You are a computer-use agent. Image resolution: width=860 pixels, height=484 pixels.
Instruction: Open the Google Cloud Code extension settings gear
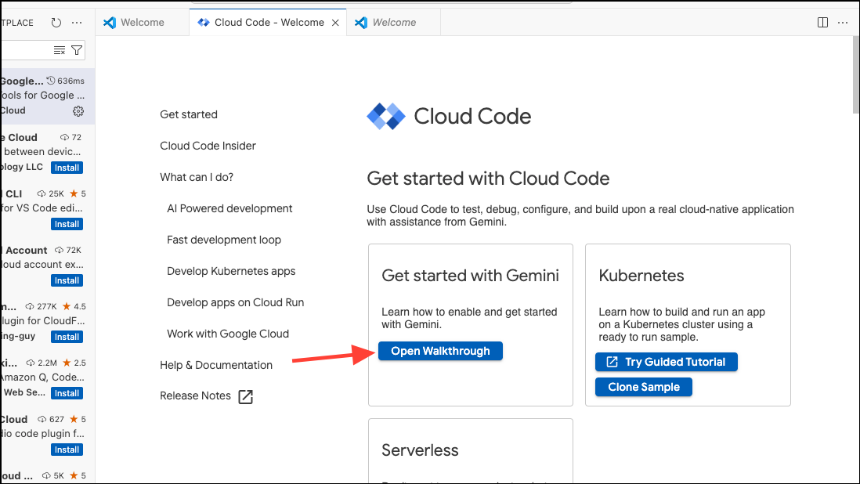tap(78, 111)
